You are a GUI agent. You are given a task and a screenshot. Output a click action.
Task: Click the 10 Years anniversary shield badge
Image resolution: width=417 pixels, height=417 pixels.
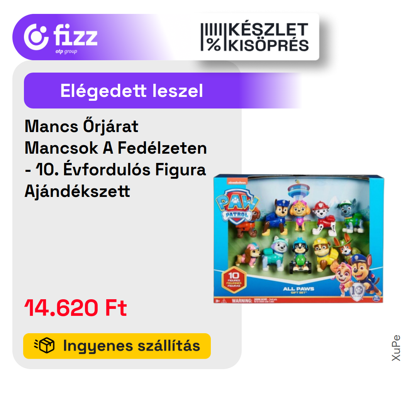point(357,292)
